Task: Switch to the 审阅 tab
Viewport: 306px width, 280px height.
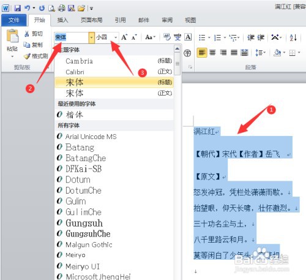Action: click(x=167, y=20)
